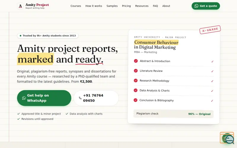Click the Report writing help tagline
This screenshot has height=148, width=237.
click(x=35, y=8)
